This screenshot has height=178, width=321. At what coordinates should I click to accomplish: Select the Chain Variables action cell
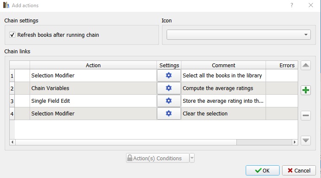pos(93,88)
